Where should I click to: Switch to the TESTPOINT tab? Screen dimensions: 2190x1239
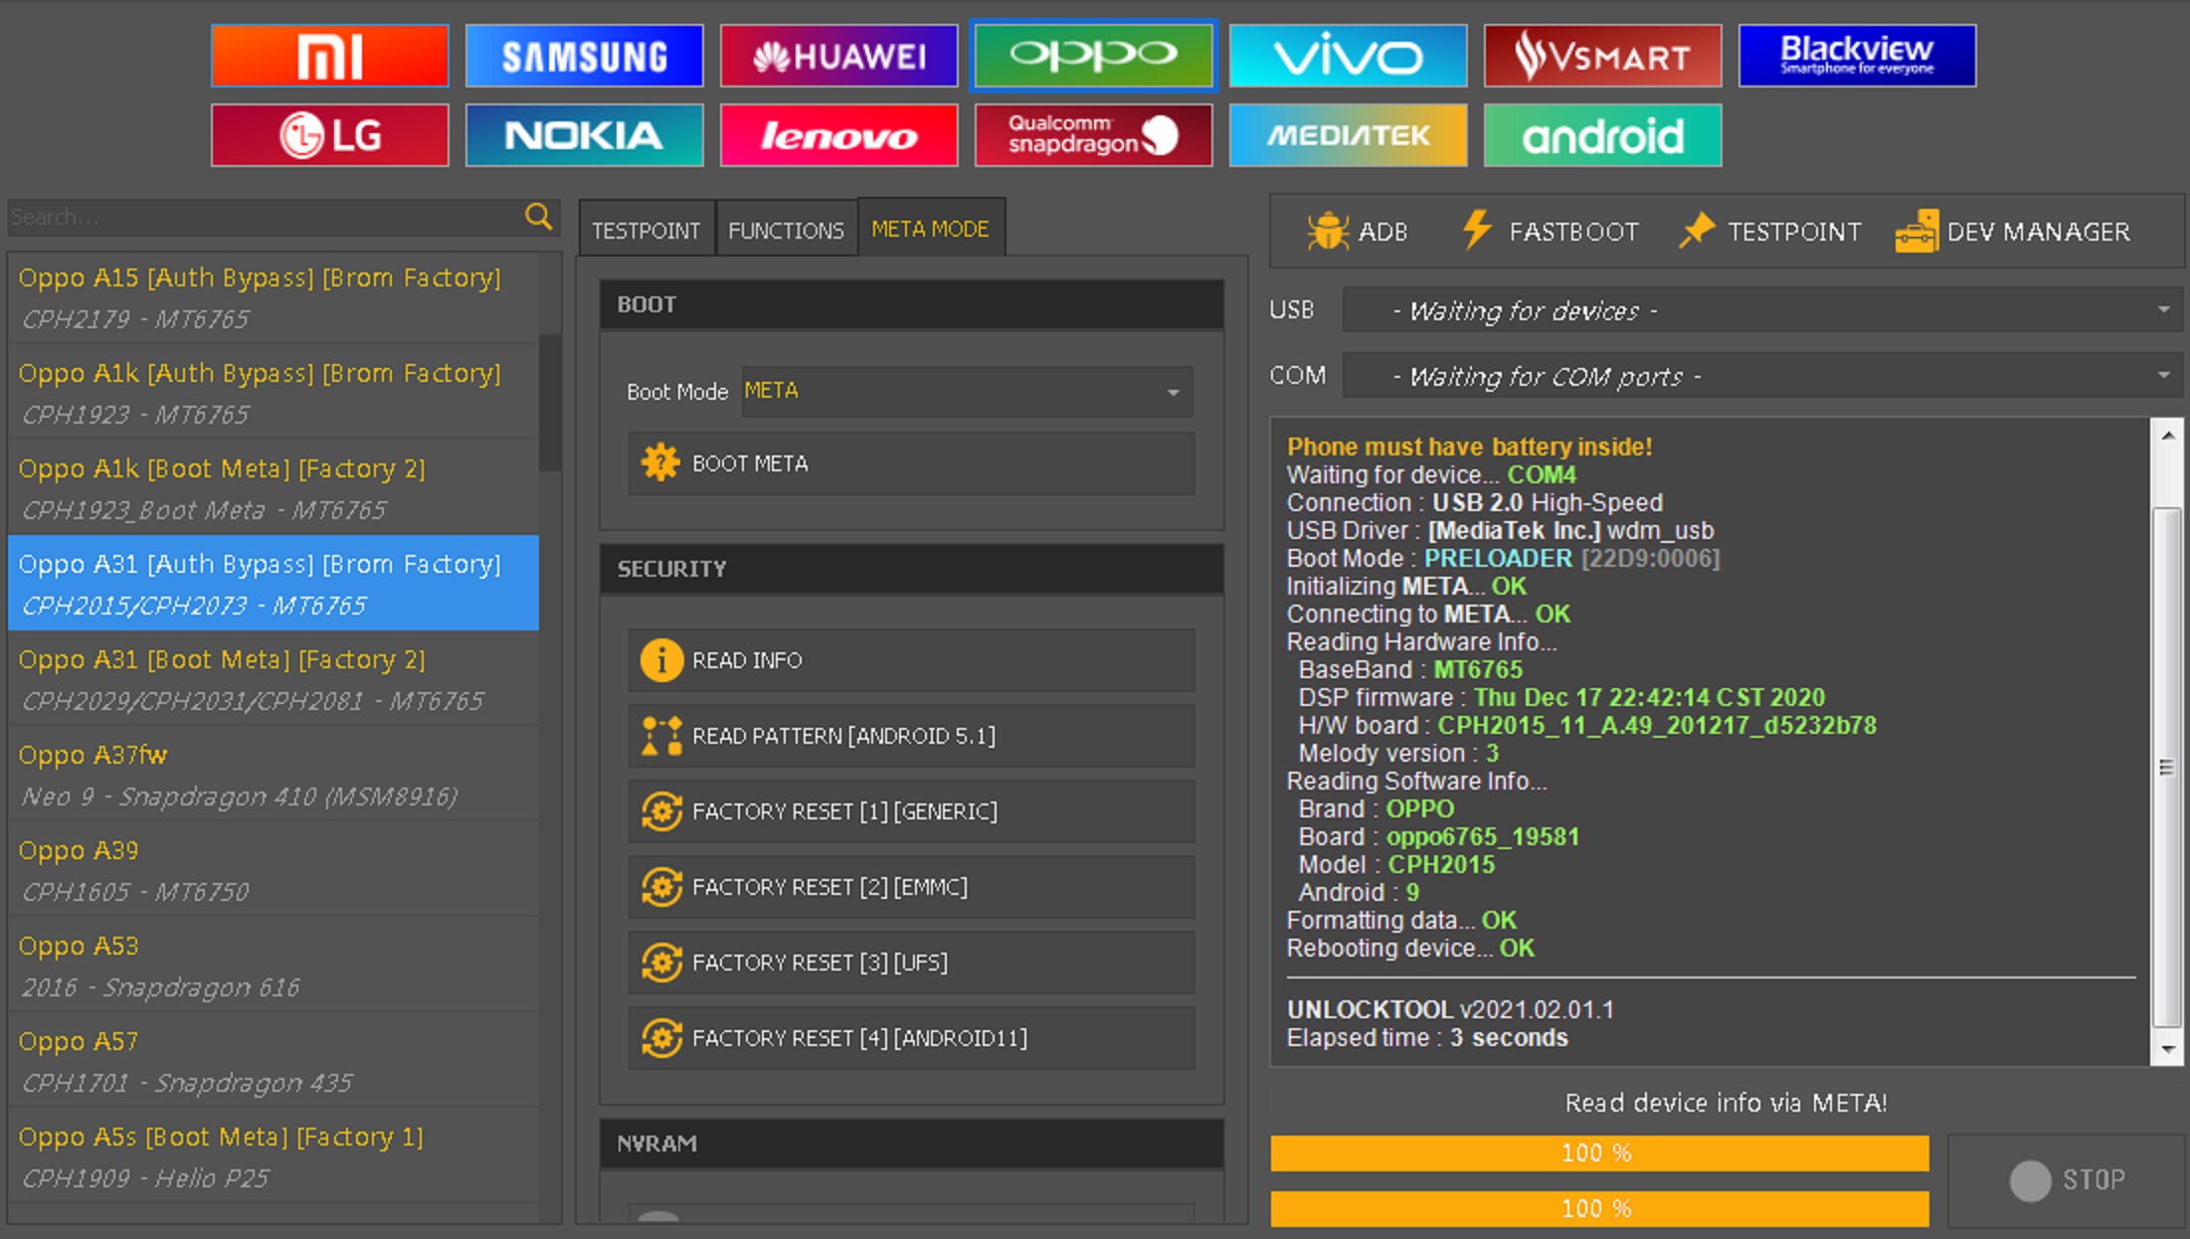pos(646,230)
